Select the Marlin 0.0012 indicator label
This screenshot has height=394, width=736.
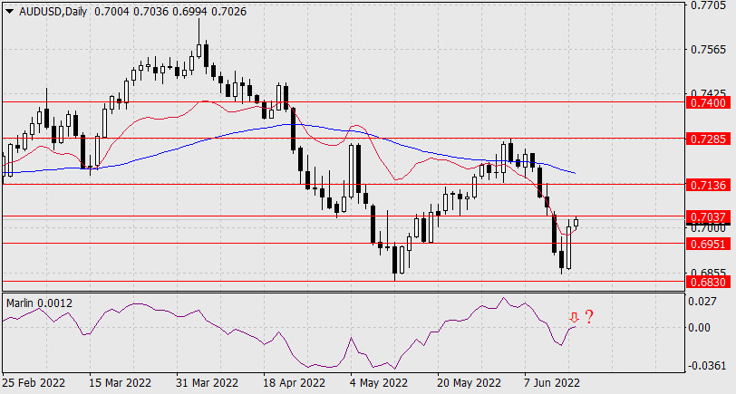click(x=40, y=303)
